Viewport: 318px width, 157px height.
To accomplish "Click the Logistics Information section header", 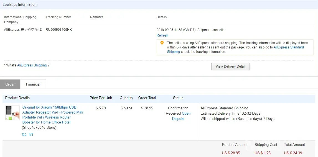I will [x=20, y=5].
